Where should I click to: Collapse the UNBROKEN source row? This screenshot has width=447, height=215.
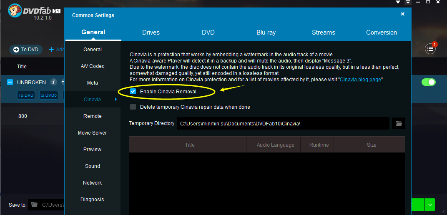(10, 82)
